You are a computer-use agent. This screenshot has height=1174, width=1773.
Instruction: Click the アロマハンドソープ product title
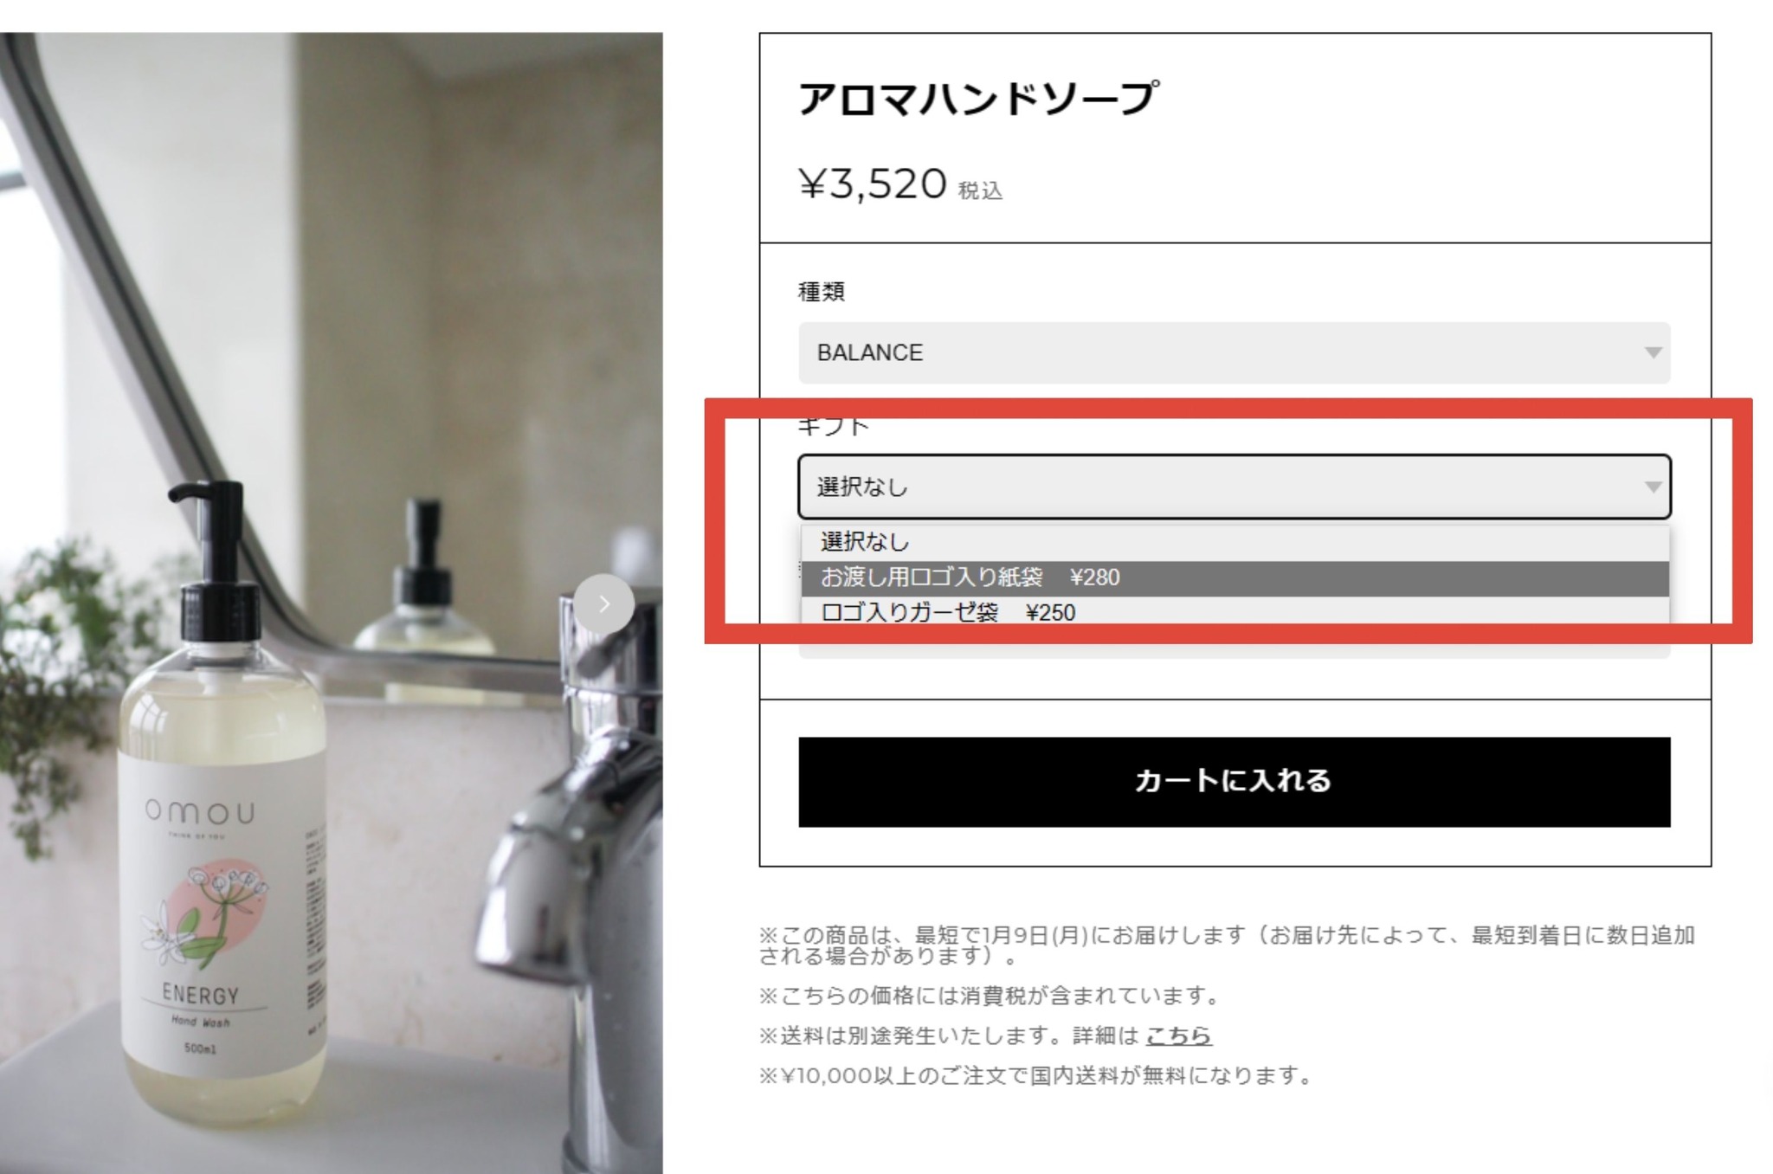click(977, 98)
